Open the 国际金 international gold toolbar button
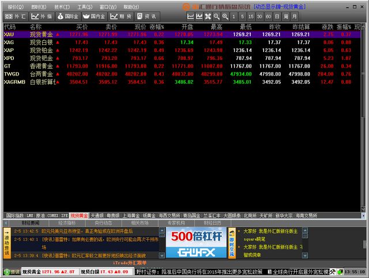 tap(68, 17)
